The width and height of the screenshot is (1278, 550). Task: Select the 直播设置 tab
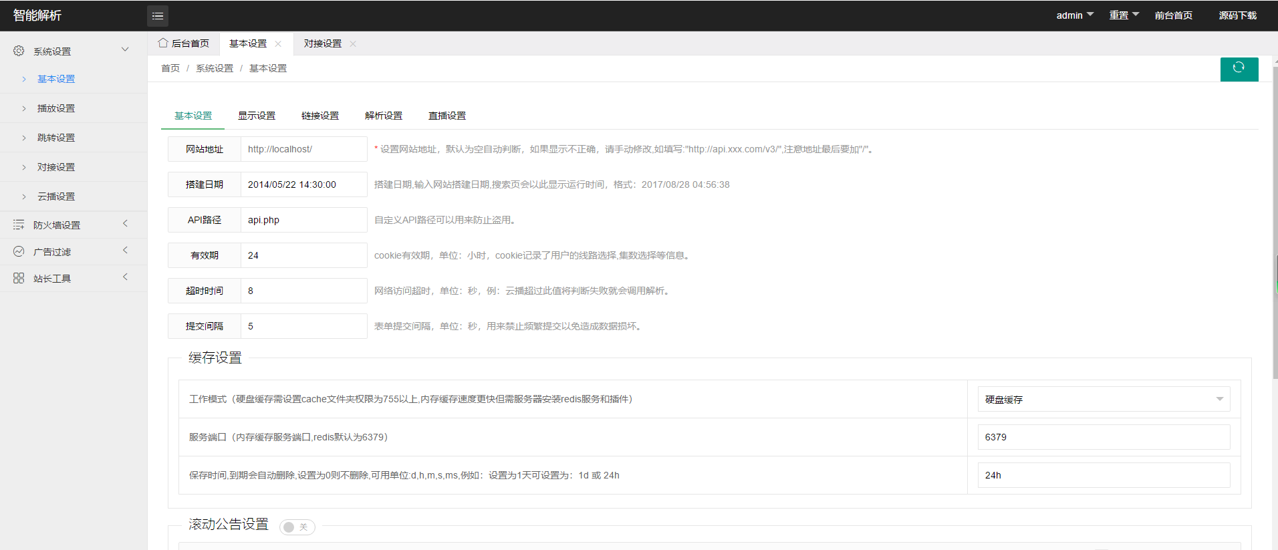(x=447, y=116)
